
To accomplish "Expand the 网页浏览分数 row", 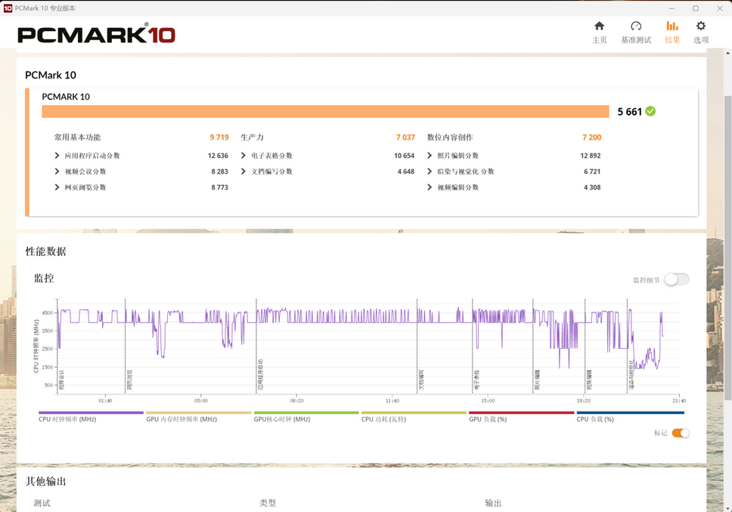I will (x=57, y=187).
